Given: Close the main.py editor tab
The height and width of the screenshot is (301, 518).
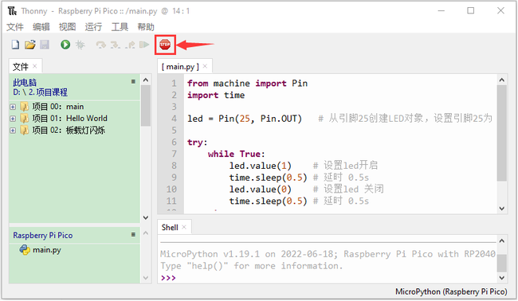Looking at the screenshot, I should (205, 66).
